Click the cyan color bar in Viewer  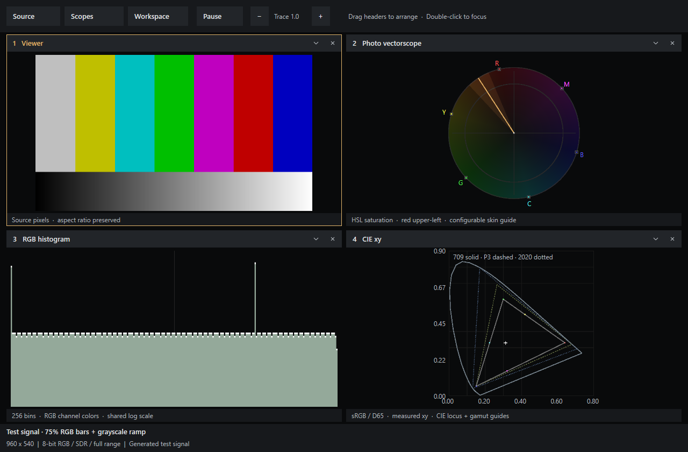(135, 113)
